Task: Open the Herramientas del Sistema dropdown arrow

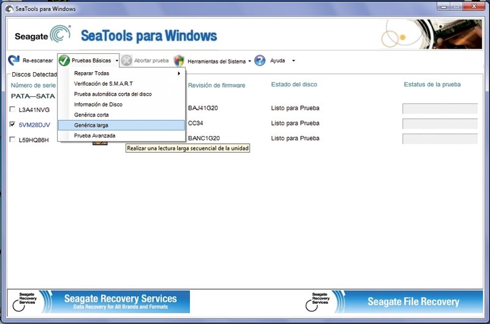Action: (249, 61)
